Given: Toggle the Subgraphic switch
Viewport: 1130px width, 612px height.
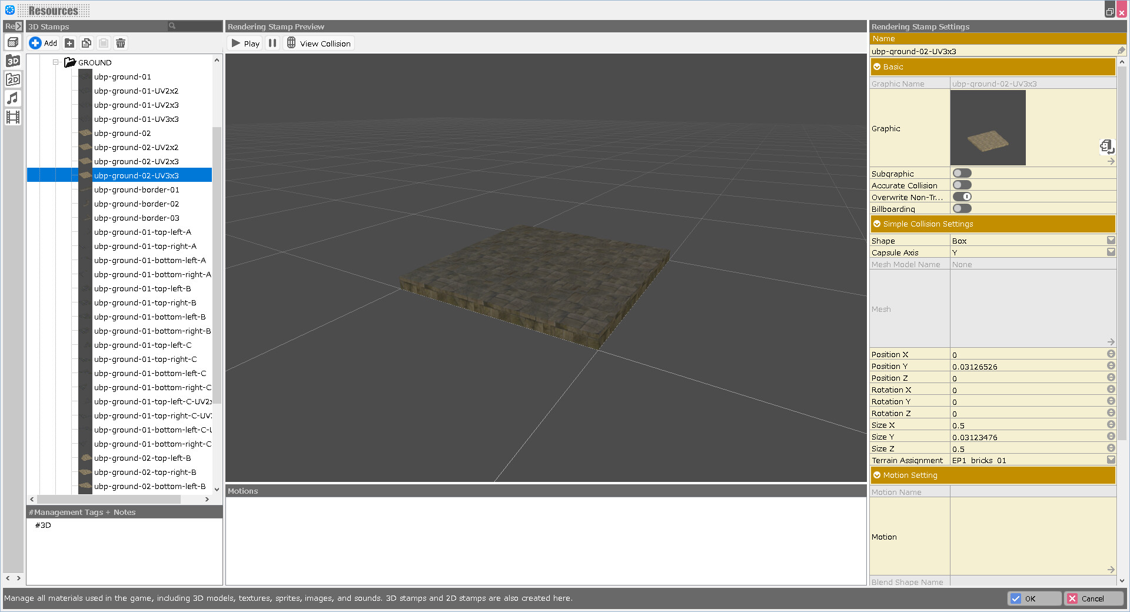Looking at the screenshot, I should pos(962,172).
